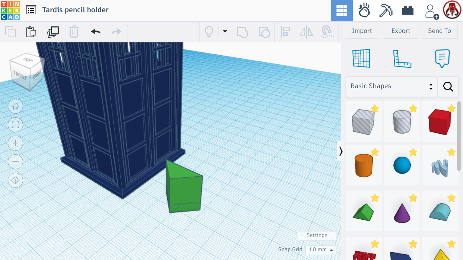Toggle favorite star on Cone

point(413,198)
